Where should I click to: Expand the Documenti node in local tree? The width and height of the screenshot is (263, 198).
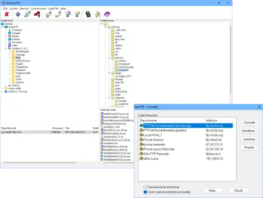(6, 42)
